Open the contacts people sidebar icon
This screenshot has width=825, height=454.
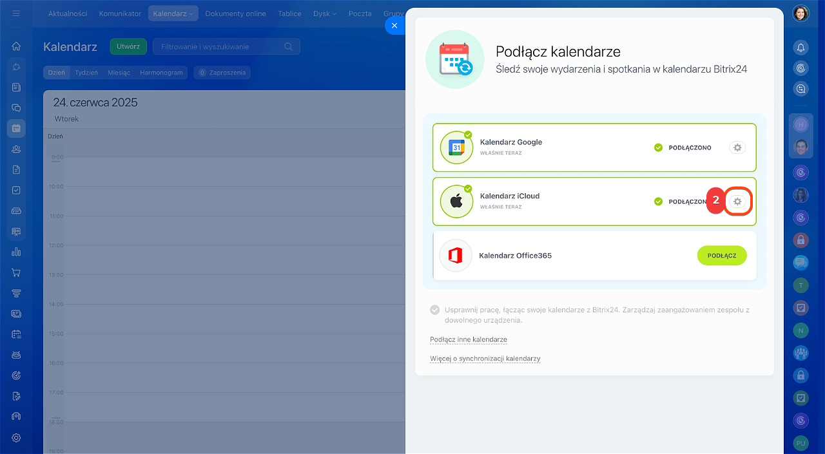pyautogui.click(x=16, y=149)
